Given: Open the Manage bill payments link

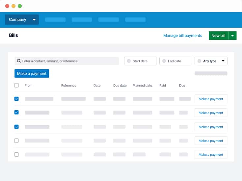Looking at the screenshot, I should pos(182,36).
